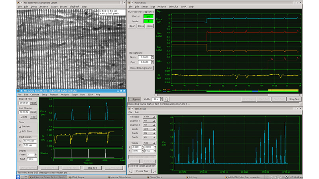
Task: Open the Stimulus menu in FluoroTrack
Action: 173,7
